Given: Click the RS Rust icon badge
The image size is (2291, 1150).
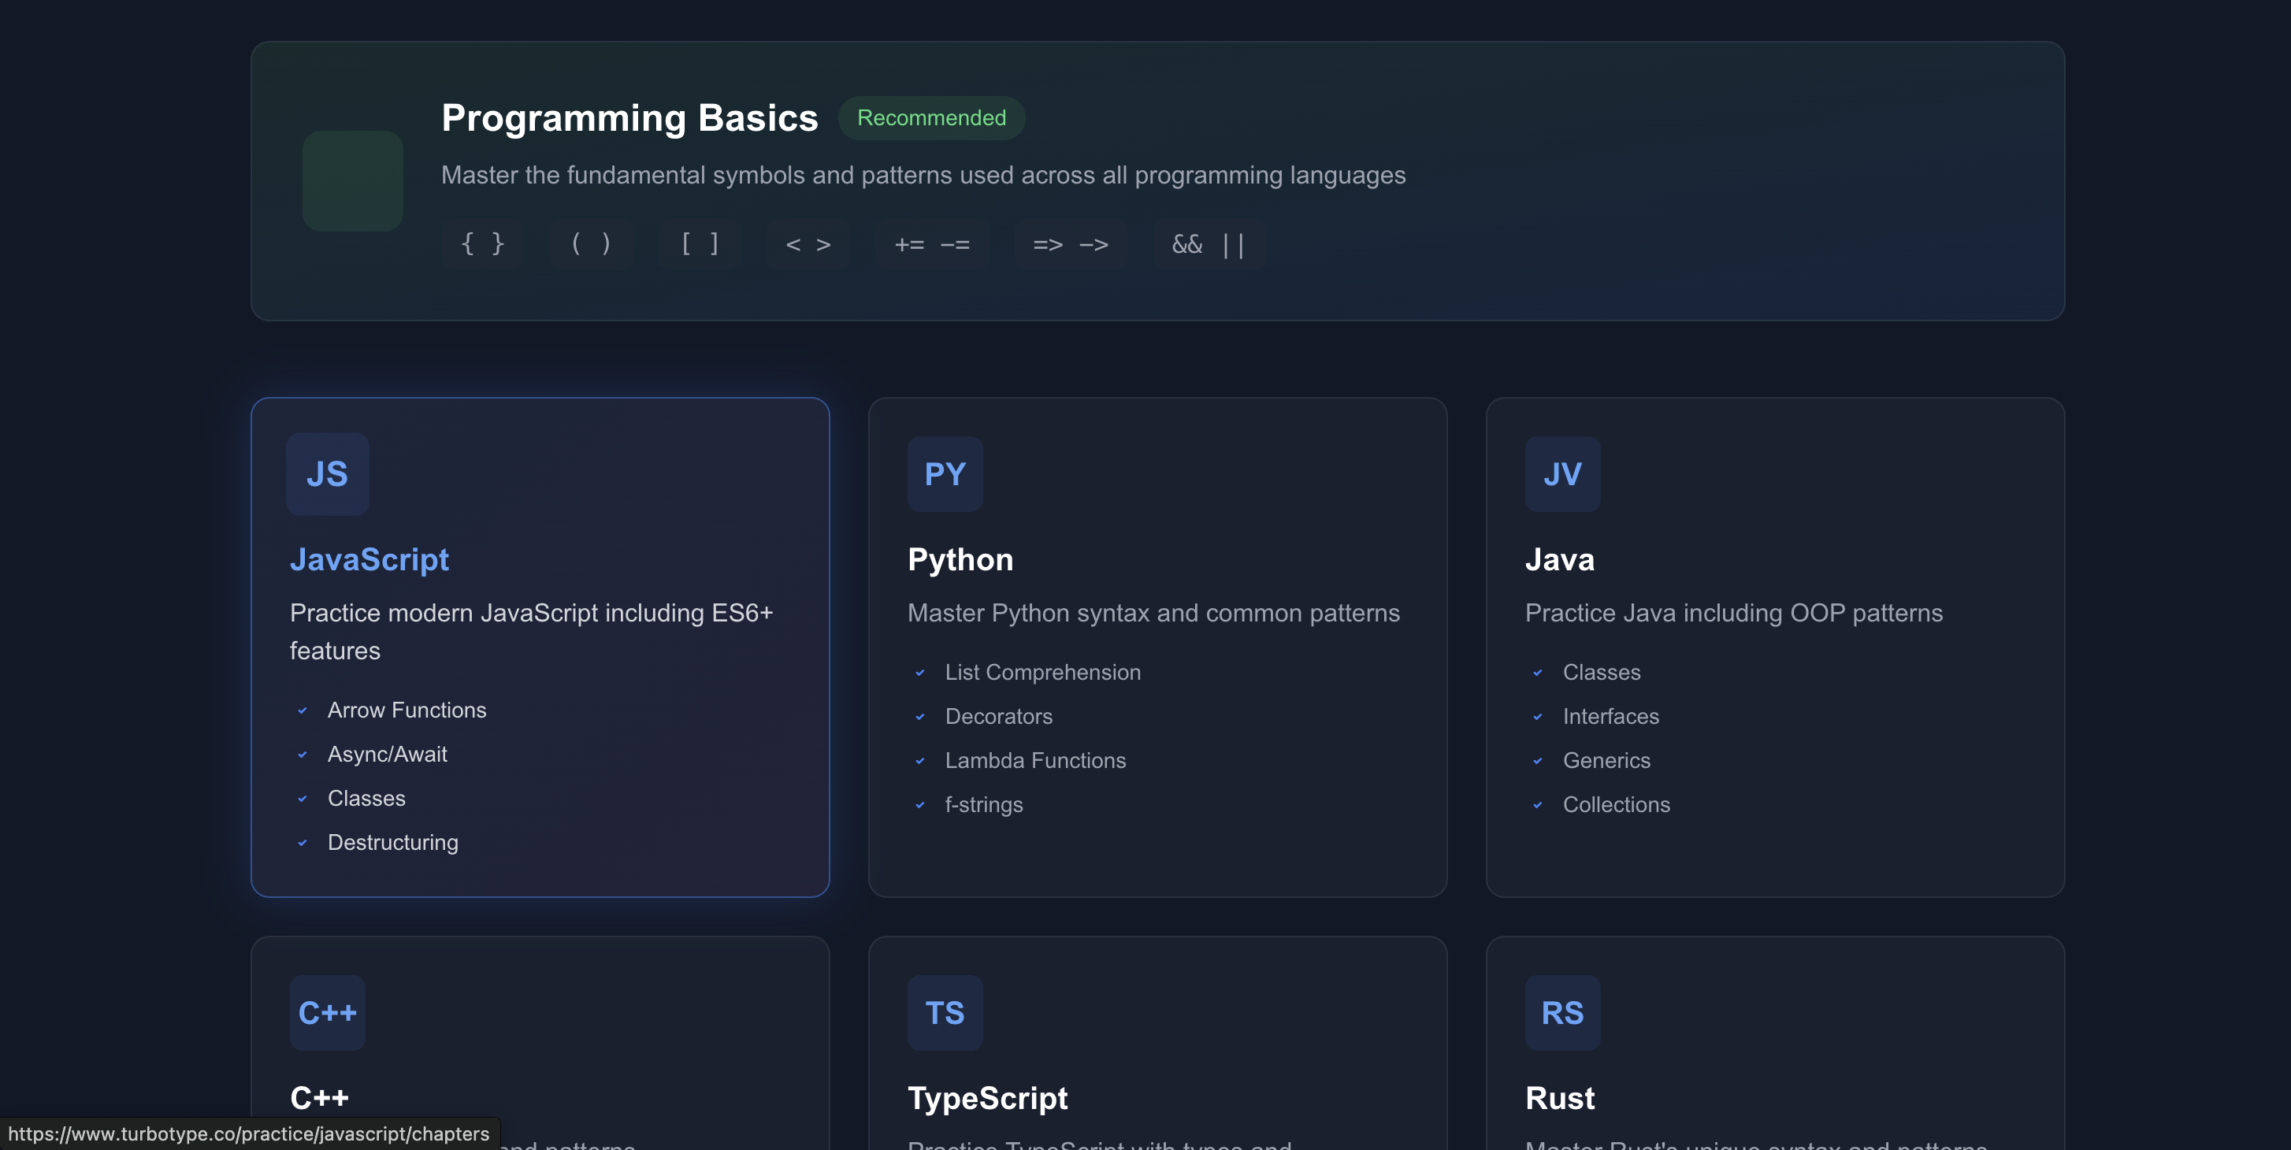Looking at the screenshot, I should coord(1561,1012).
